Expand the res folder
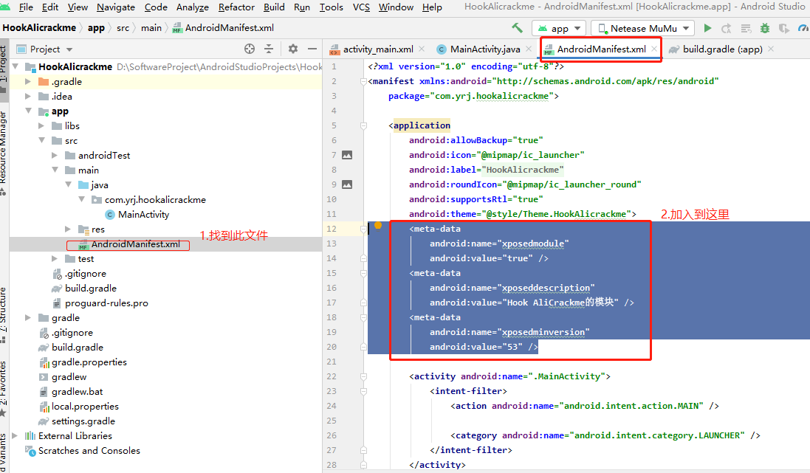810x473 pixels. click(68, 229)
